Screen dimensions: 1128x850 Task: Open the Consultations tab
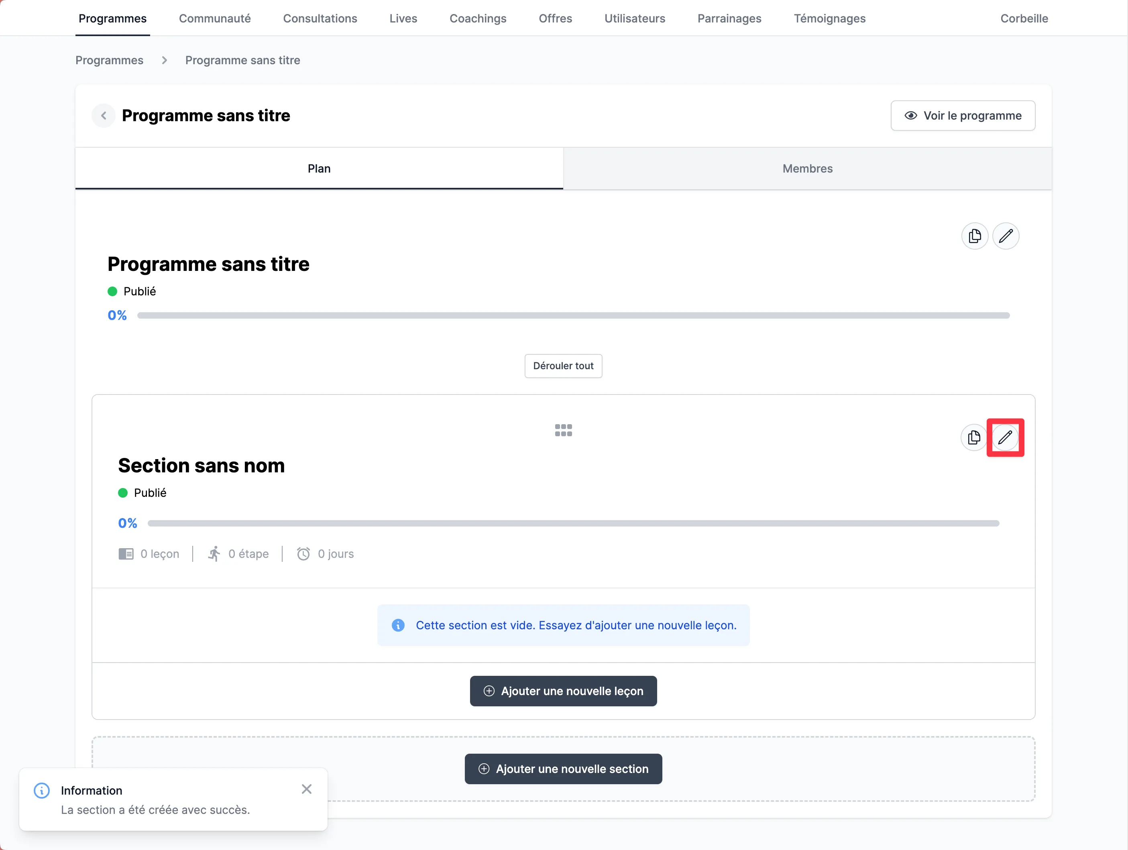click(320, 18)
